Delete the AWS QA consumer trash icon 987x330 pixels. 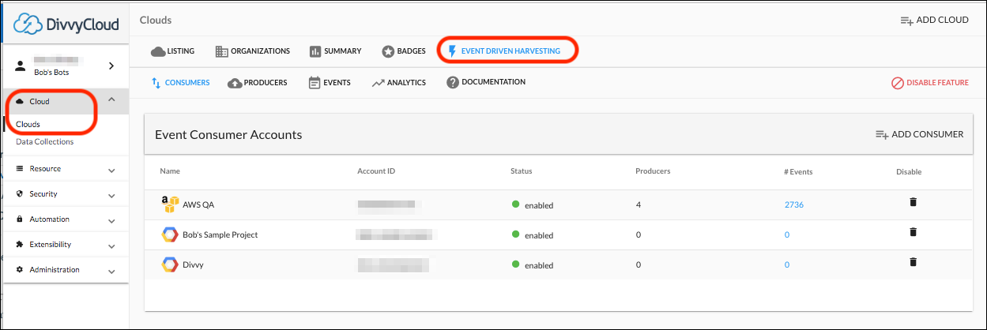(913, 202)
